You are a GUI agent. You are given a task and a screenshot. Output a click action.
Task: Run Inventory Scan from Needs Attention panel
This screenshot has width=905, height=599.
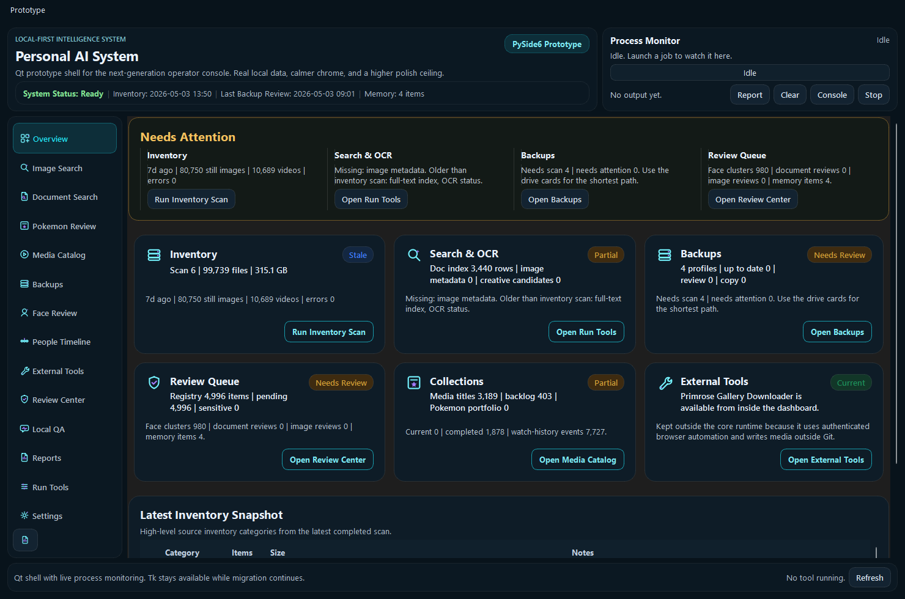click(x=191, y=199)
